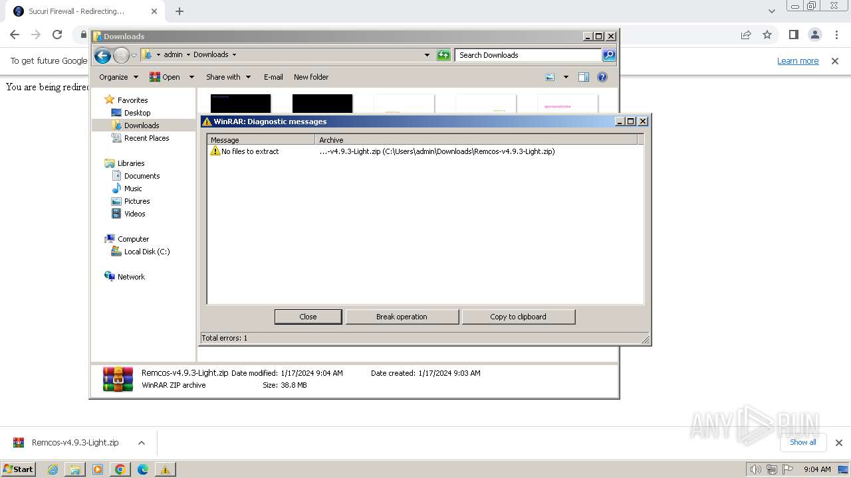Click the share page icon in Chrome
Screen dimensions: 851x478
tap(746, 35)
